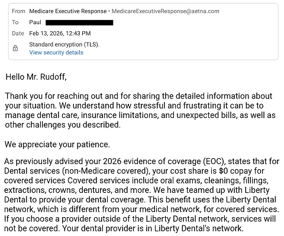The width and height of the screenshot is (284, 236).
Task: Click the We appreciate your patience line
Action: [57, 145]
